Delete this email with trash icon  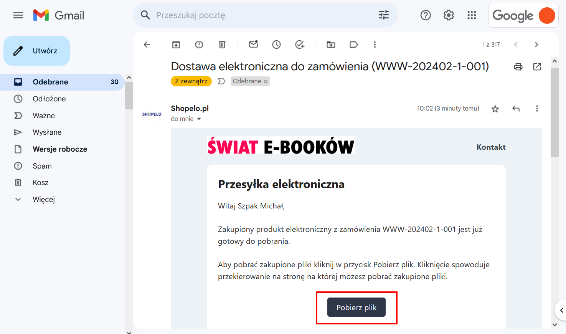[222, 45]
